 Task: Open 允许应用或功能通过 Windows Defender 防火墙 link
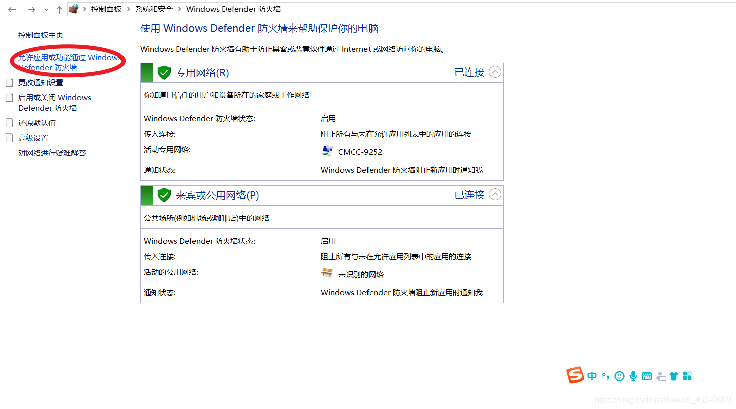point(70,62)
